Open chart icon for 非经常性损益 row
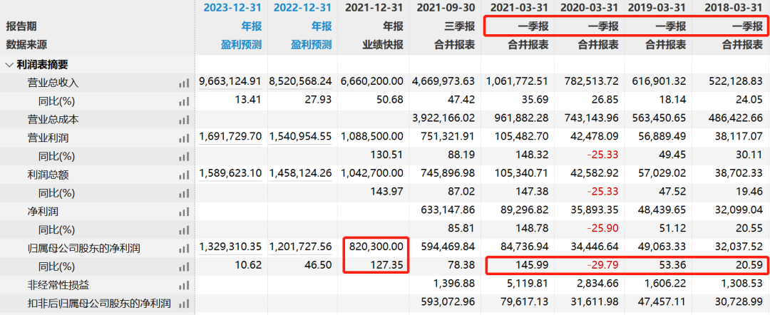This screenshot has height=315, width=770. (x=184, y=286)
